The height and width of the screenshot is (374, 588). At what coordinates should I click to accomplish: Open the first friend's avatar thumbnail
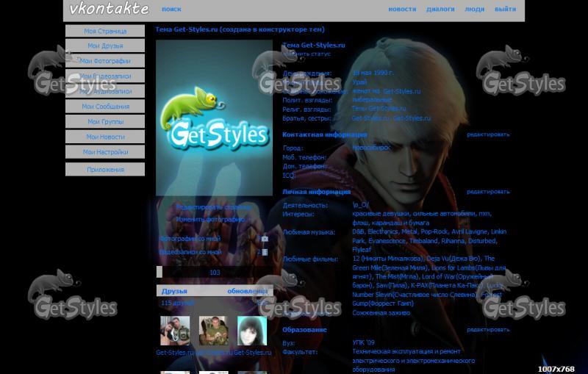point(175,331)
